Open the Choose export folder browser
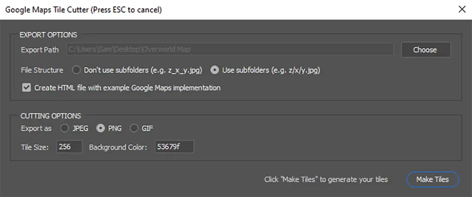 (x=426, y=49)
